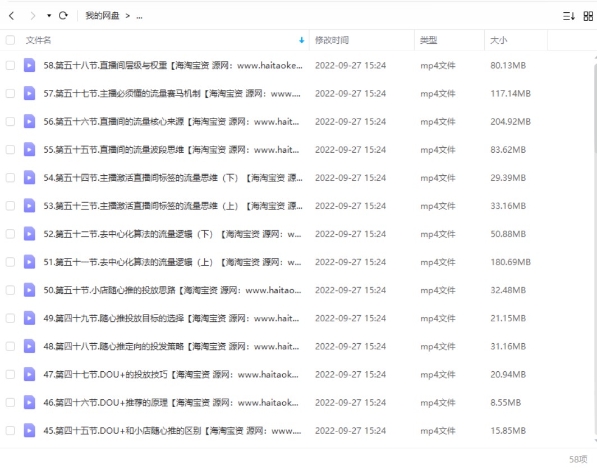Click video icon of file 52

click(29, 234)
